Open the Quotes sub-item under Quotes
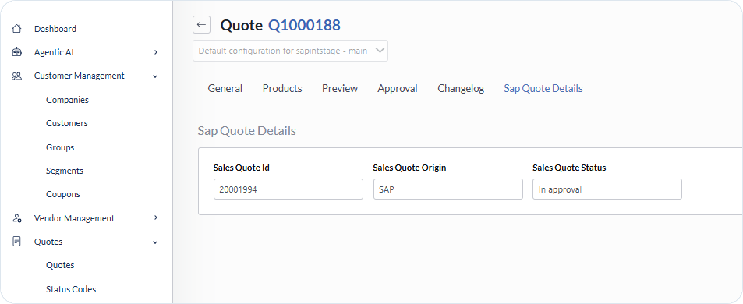This screenshot has width=743, height=304. tap(60, 265)
